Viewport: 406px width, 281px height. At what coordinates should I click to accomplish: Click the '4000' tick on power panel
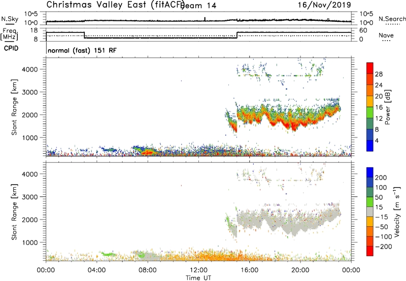30,69
